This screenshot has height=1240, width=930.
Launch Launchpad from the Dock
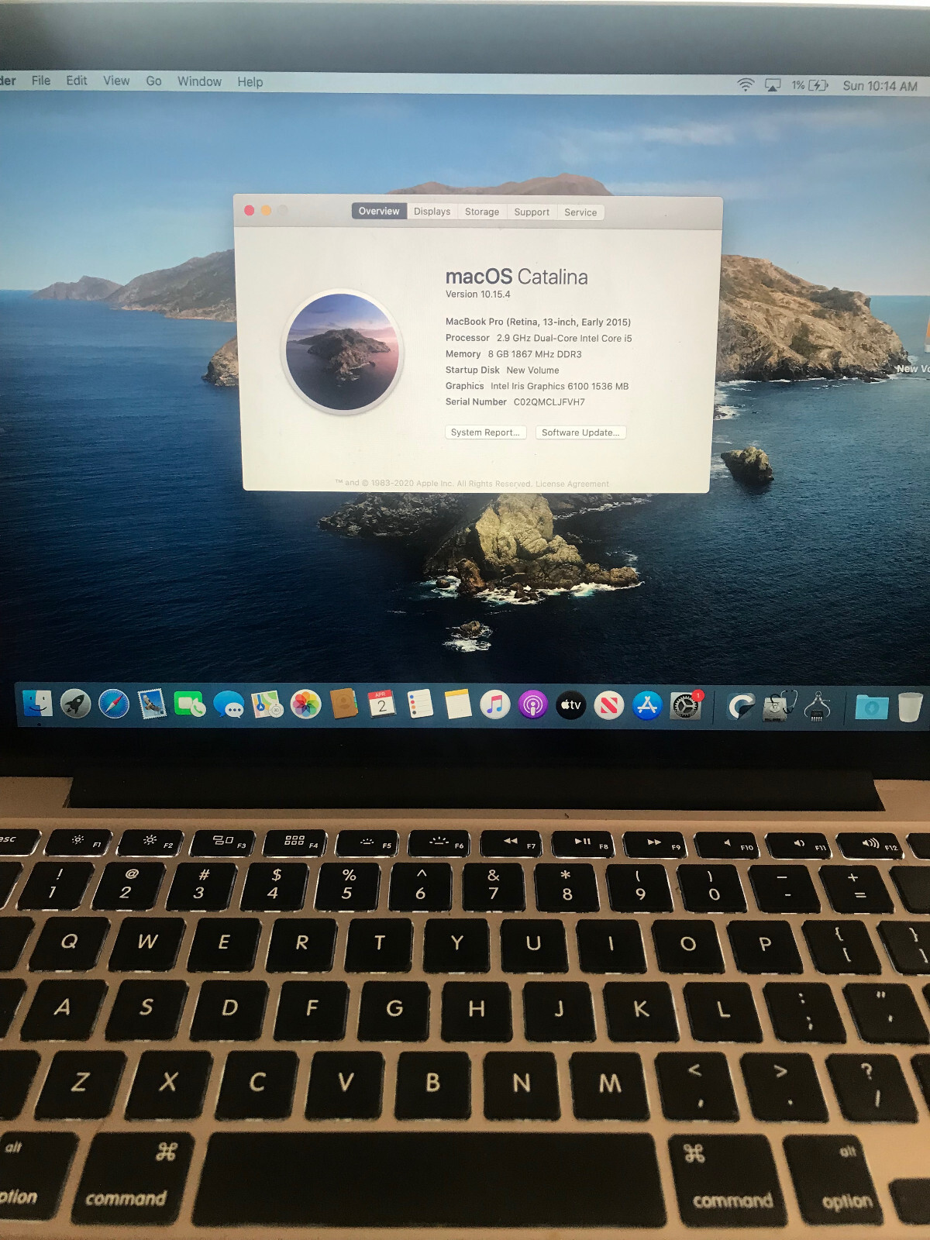click(x=76, y=704)
